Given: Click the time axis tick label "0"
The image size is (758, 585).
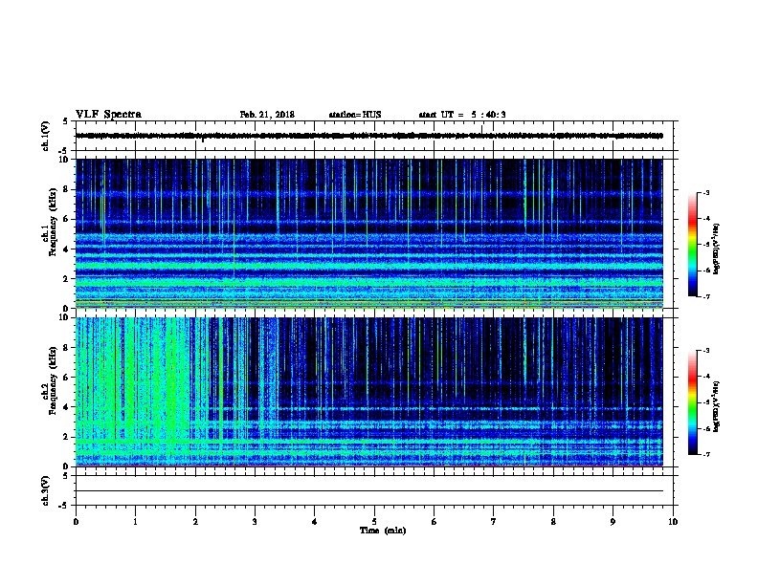Looking at the screenshot, I should (76, 522).
